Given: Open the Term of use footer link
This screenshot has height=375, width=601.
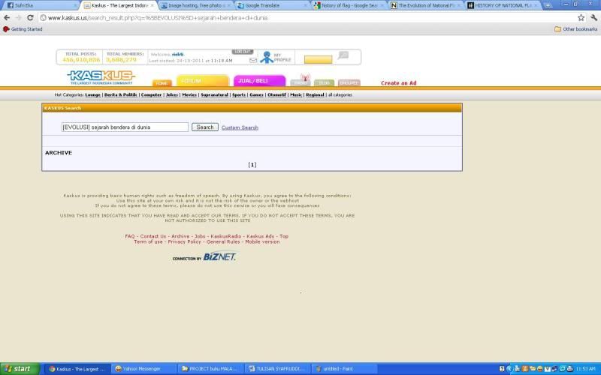Looking at the screenshot, I should pos(148,241).
